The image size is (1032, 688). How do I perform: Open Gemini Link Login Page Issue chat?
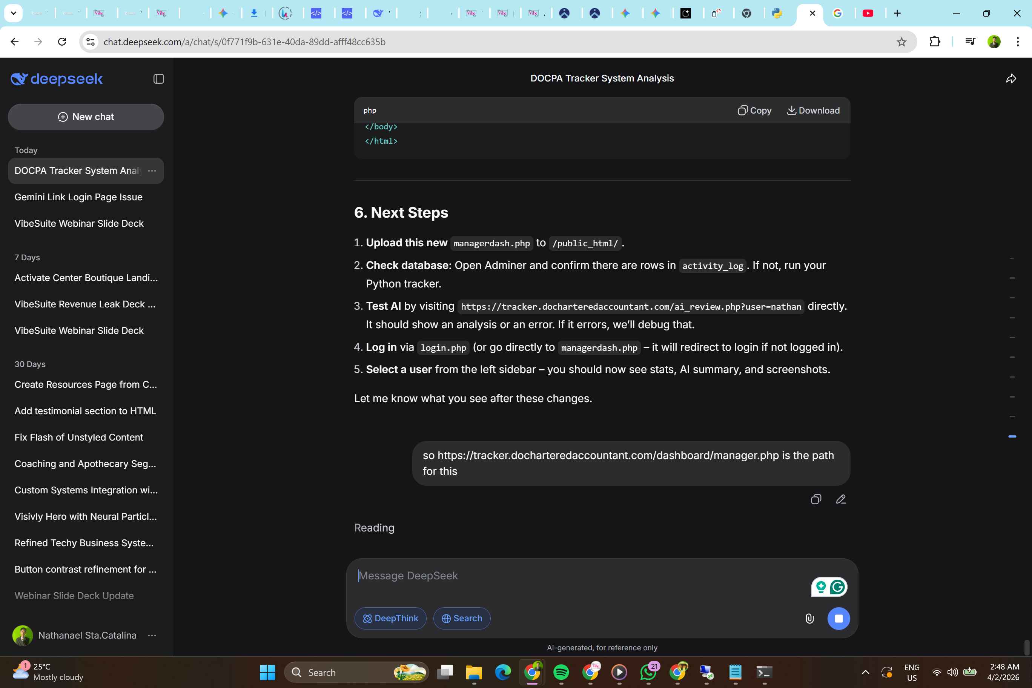[78, 197]
